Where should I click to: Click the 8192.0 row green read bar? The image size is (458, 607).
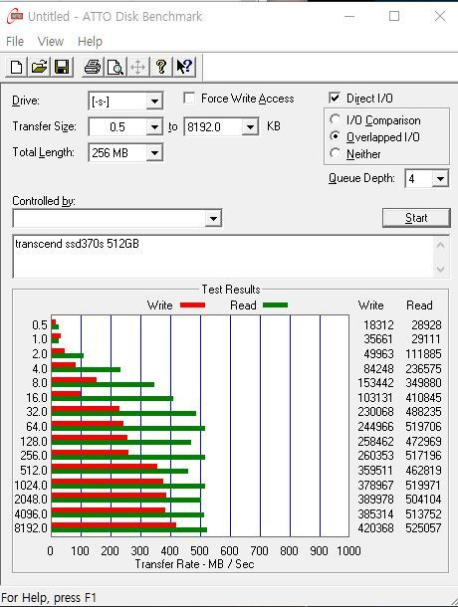(x=129, y=530)
